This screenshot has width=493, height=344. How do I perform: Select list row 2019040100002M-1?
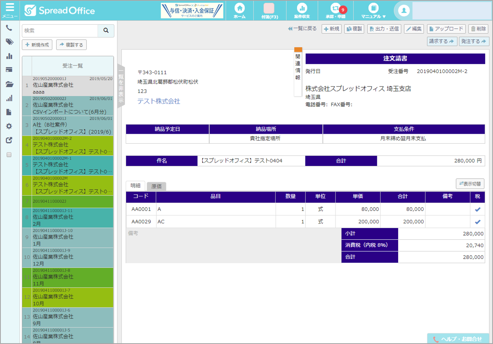(67, 165)
